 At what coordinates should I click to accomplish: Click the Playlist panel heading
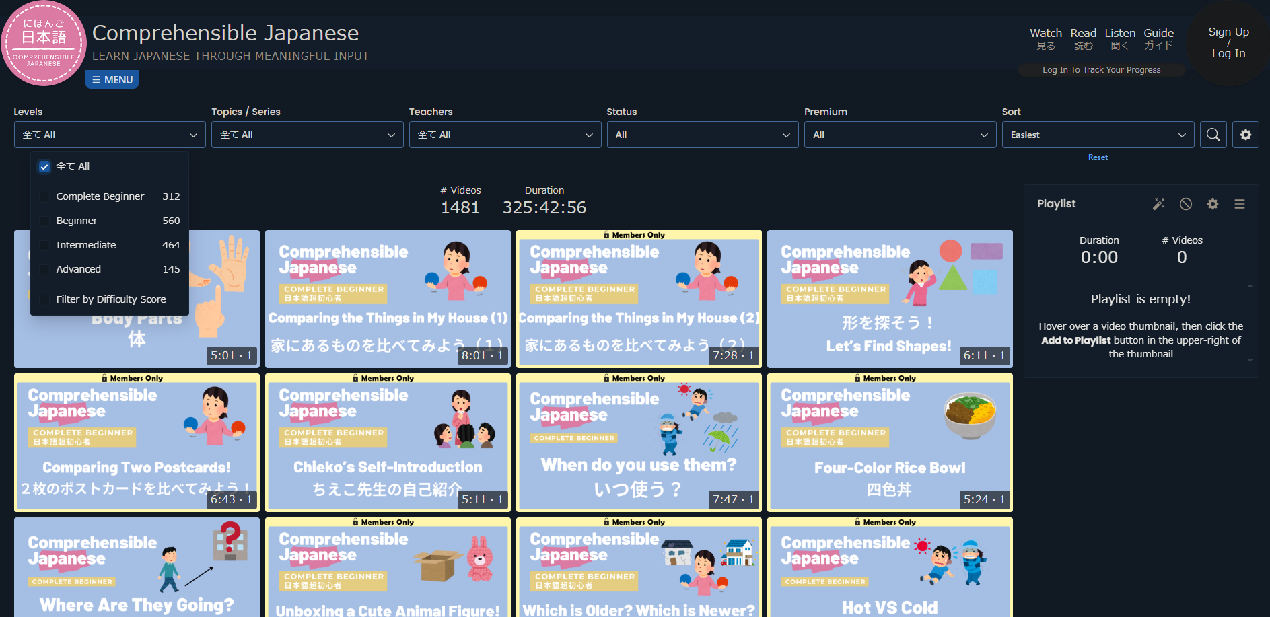(x=1056, y=203)
